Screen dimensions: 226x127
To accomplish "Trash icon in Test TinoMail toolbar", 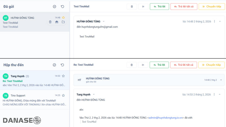I will point(132,6).
